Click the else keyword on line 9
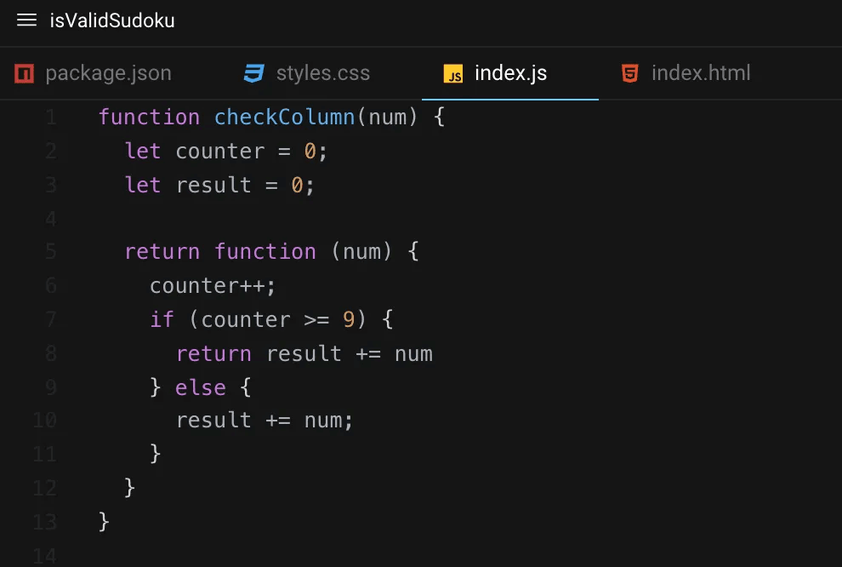The height and width of the screenshot is (567, 842). tap(201, 387)
